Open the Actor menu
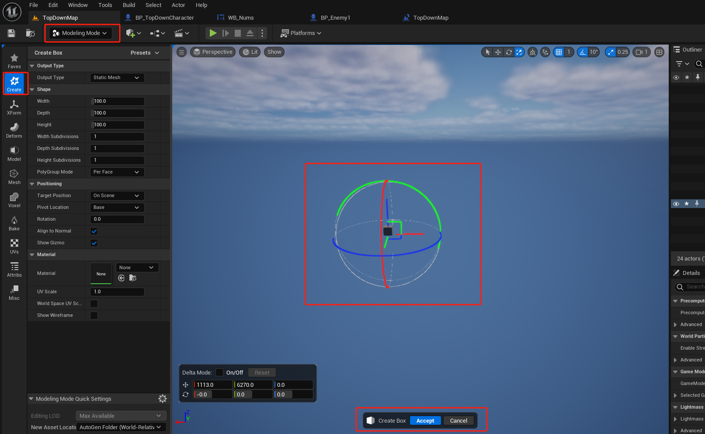The width and height of the screenshot is (705, 434). (178, 5)
